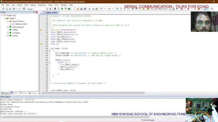Expand the Compiler component node
This screenshot has width=218, height=122.
coord(8,33)
